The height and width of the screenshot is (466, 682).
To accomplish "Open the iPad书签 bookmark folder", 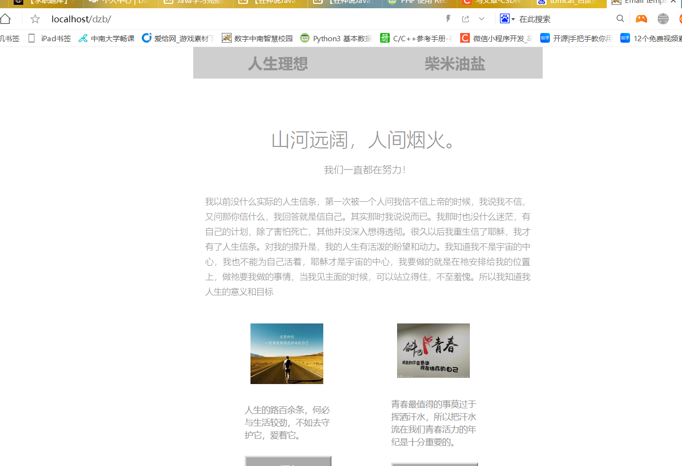I will [x=50, y=38].
